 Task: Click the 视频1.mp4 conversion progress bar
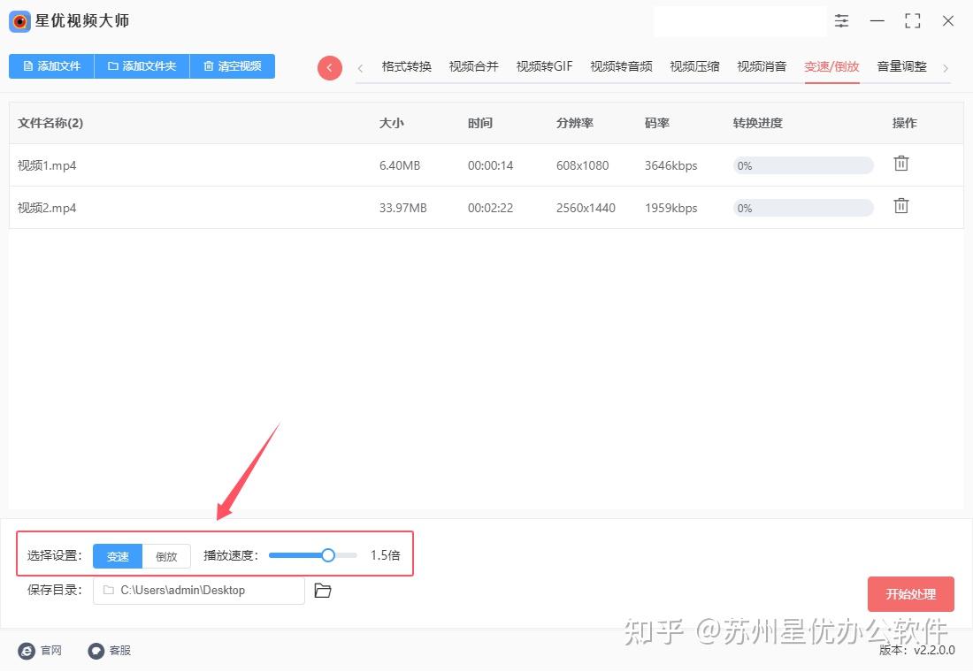[803, 165]
